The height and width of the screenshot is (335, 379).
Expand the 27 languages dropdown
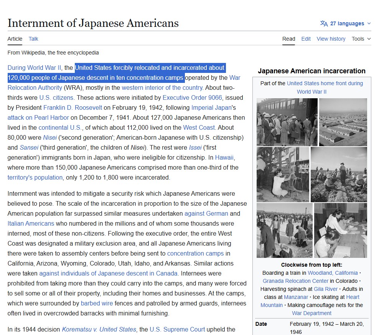(x=345, y=23)
